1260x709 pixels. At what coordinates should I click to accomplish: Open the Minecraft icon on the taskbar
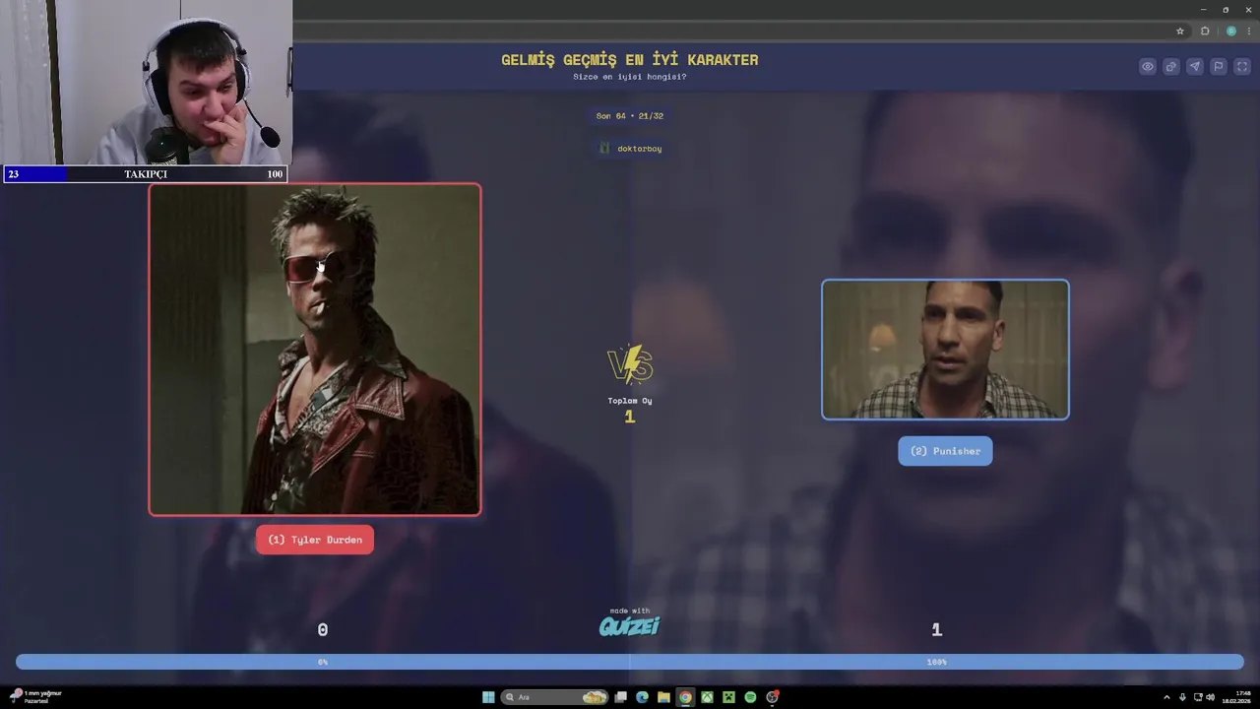pyautogui.click(x=728, y=697)
